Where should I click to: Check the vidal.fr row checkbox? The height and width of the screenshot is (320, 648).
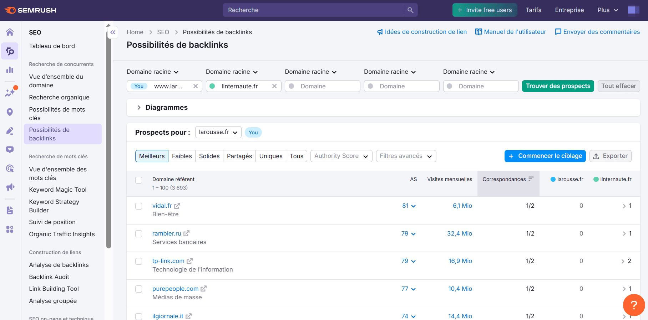(139, 206)
